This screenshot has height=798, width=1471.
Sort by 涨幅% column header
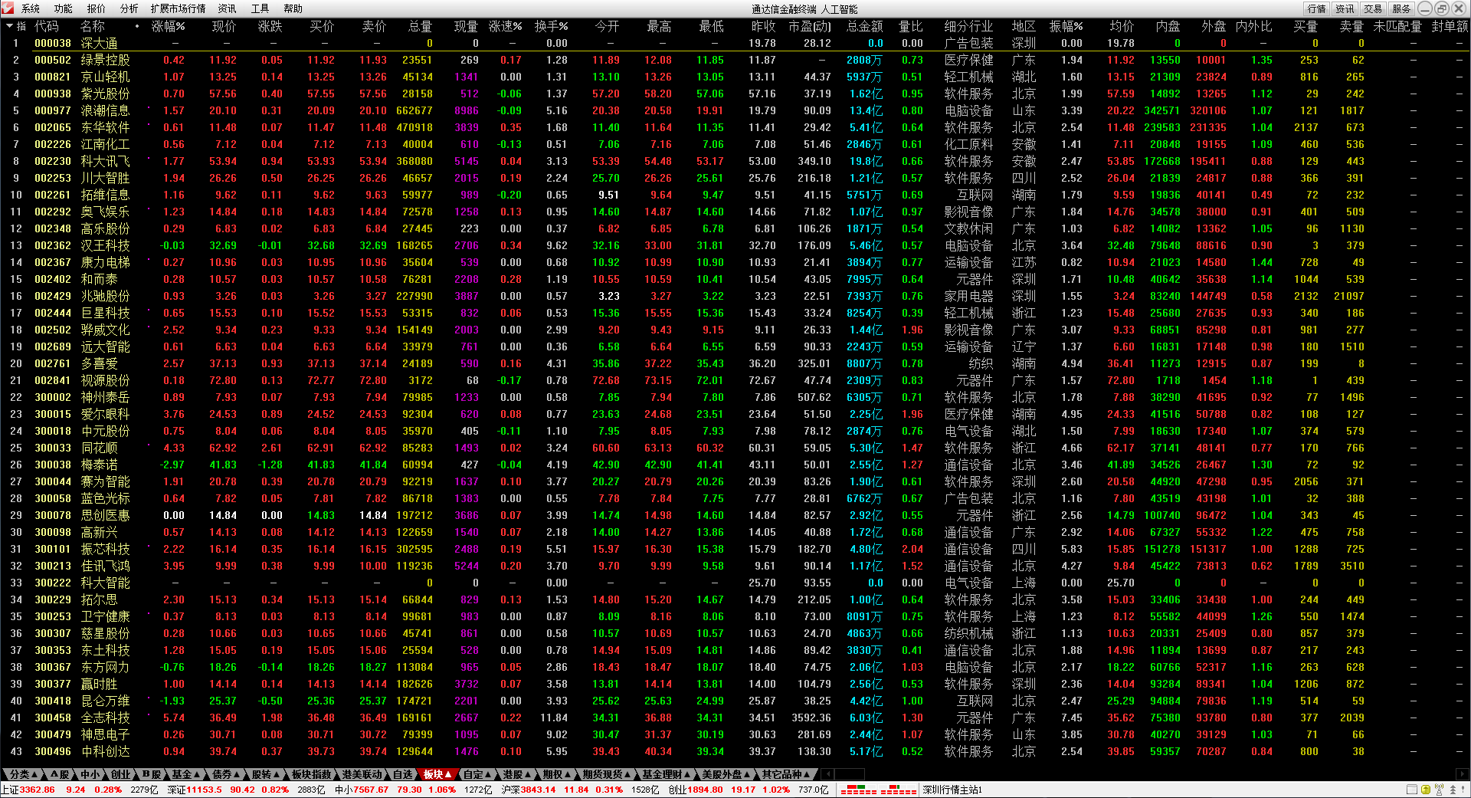168,26
